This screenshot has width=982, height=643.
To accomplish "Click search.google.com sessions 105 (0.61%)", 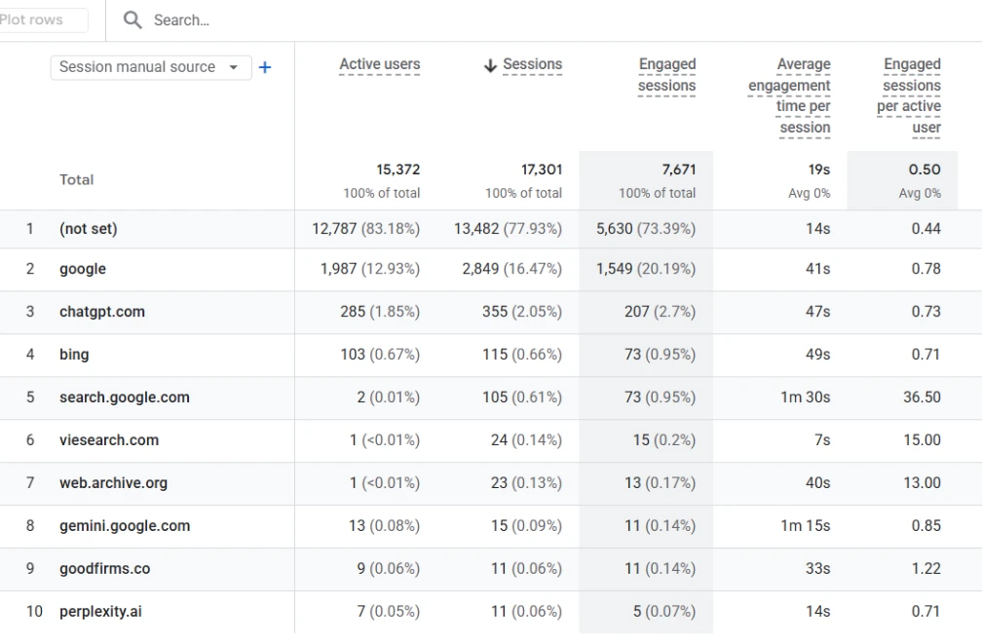I will (522, 397).
